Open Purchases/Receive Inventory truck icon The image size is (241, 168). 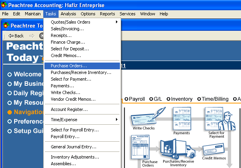click(x=178, y=149)
